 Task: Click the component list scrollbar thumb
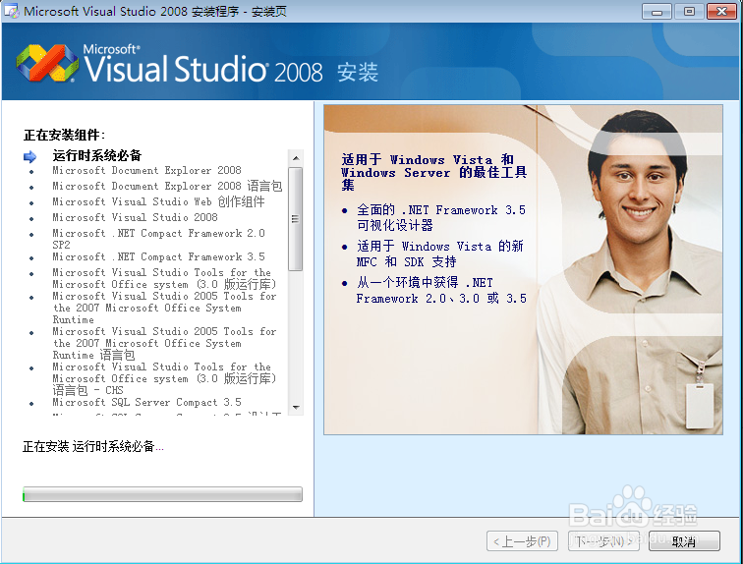click(x=296, y=219)
